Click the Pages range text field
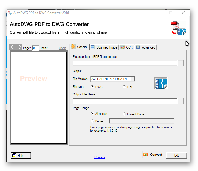198x171 pixels. 141,121
